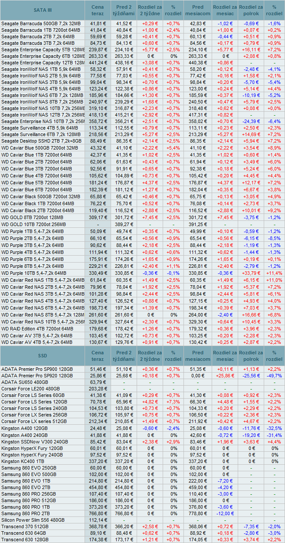
Task: Select 63,79 € price of ADATA SU650 480GB
Action: [98, 383]
